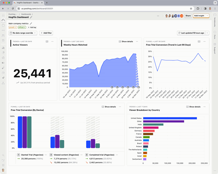Open the Active Viewers card options menu

coord(53,41)
